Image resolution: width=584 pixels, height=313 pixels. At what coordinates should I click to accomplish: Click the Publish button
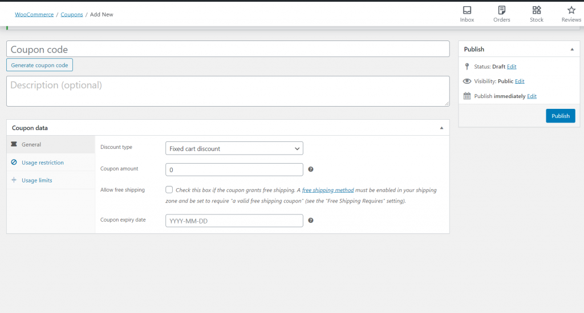click(x=561, y=116)
